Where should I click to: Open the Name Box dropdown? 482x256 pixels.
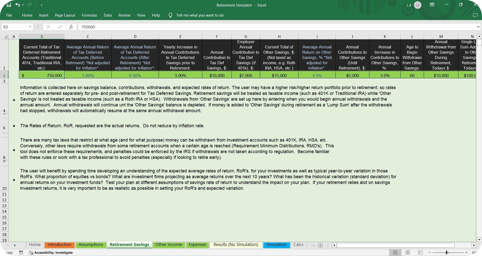click(x=30, y=27)
